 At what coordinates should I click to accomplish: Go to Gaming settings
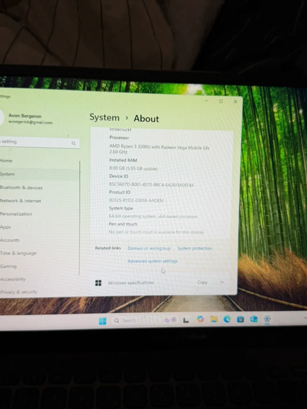9,266
